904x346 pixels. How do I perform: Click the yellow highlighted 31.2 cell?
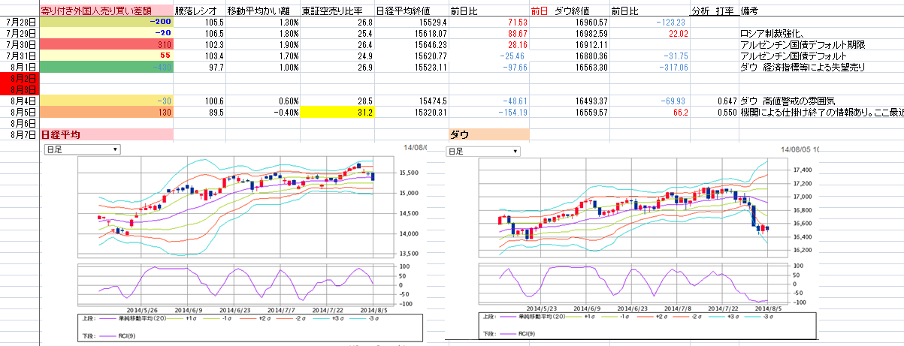click(337, 112)
